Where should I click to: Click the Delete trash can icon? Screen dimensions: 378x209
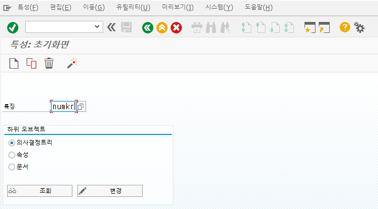[49, 64]
